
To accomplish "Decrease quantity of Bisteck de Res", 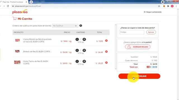I will pyautogui.click(x=77, y=50).
